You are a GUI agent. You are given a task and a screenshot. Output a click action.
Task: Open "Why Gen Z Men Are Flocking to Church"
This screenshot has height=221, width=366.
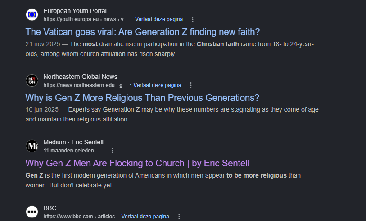[137, 163]
